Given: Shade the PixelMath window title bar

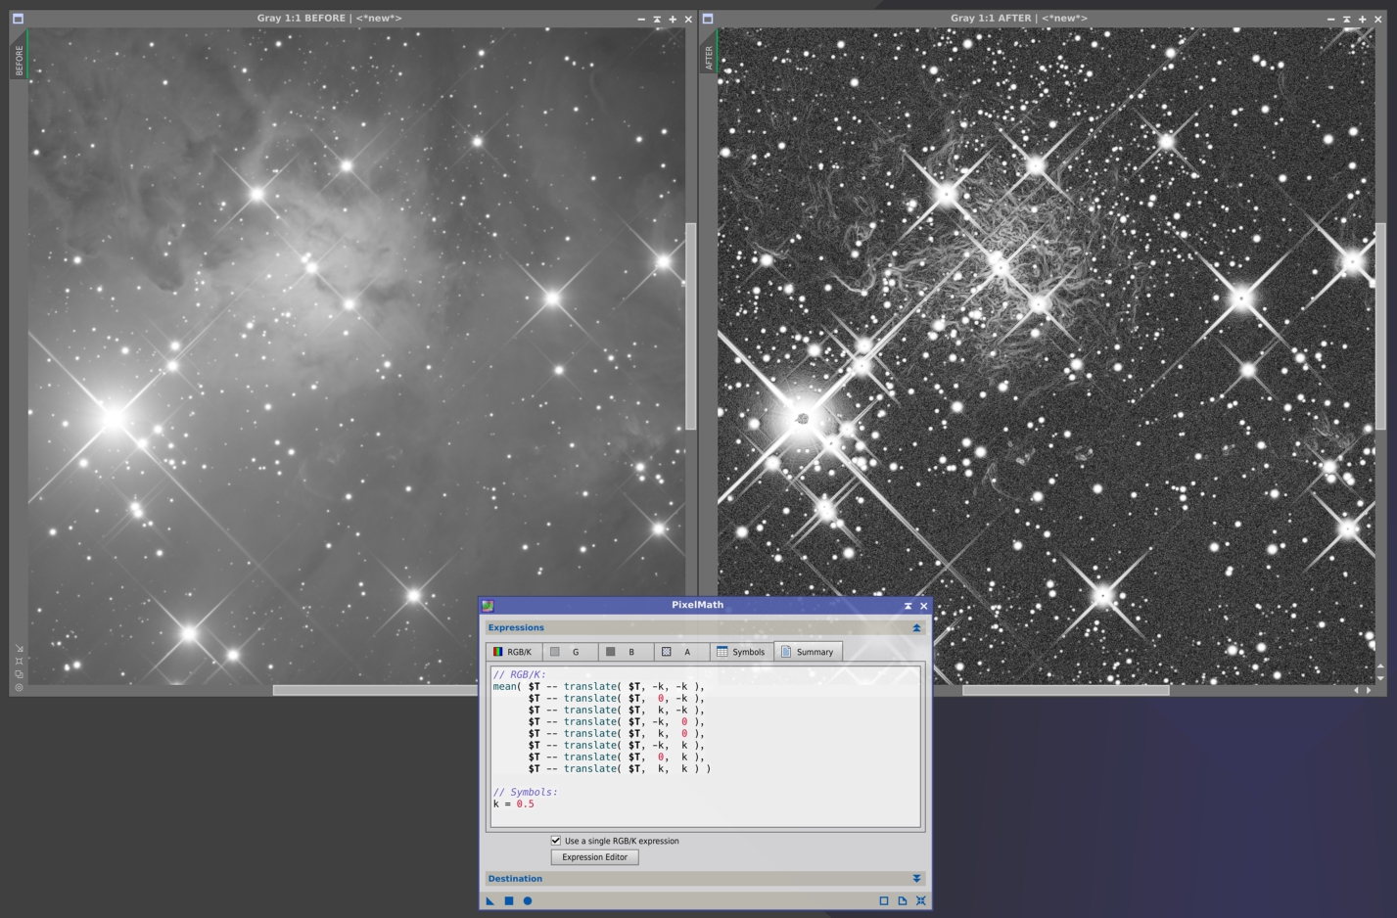Looking at the screenshot, I should [x=908, y=606].
